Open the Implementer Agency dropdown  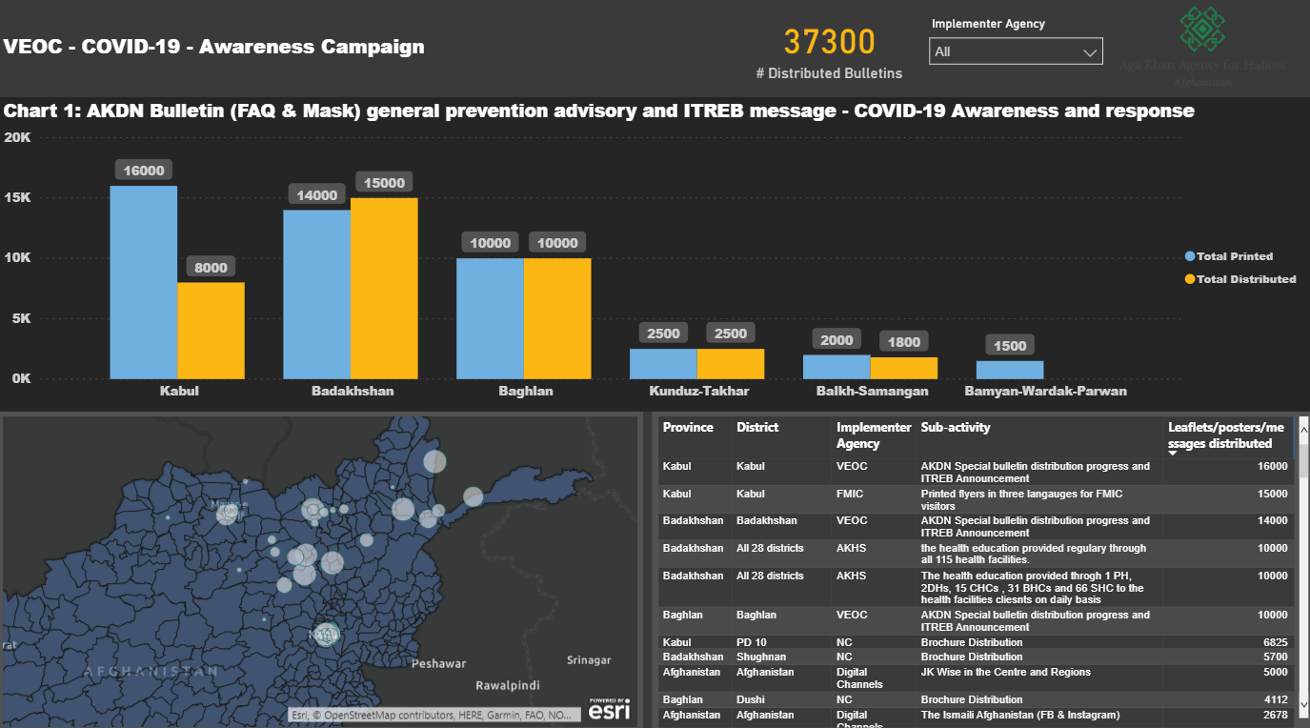point(1016,51)
